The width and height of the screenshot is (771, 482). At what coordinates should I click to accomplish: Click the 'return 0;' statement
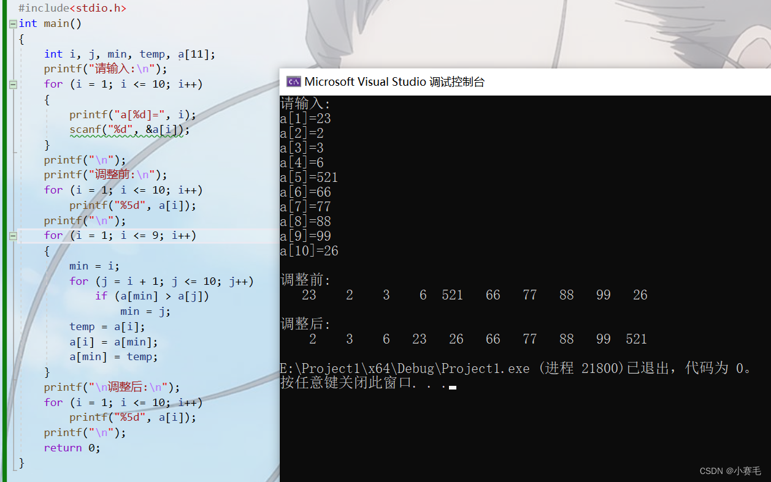(x=72, y=448)
